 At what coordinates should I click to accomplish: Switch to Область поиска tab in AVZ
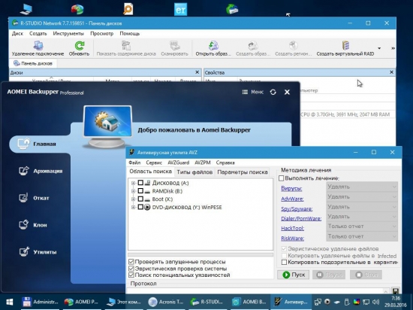[150, 172]
